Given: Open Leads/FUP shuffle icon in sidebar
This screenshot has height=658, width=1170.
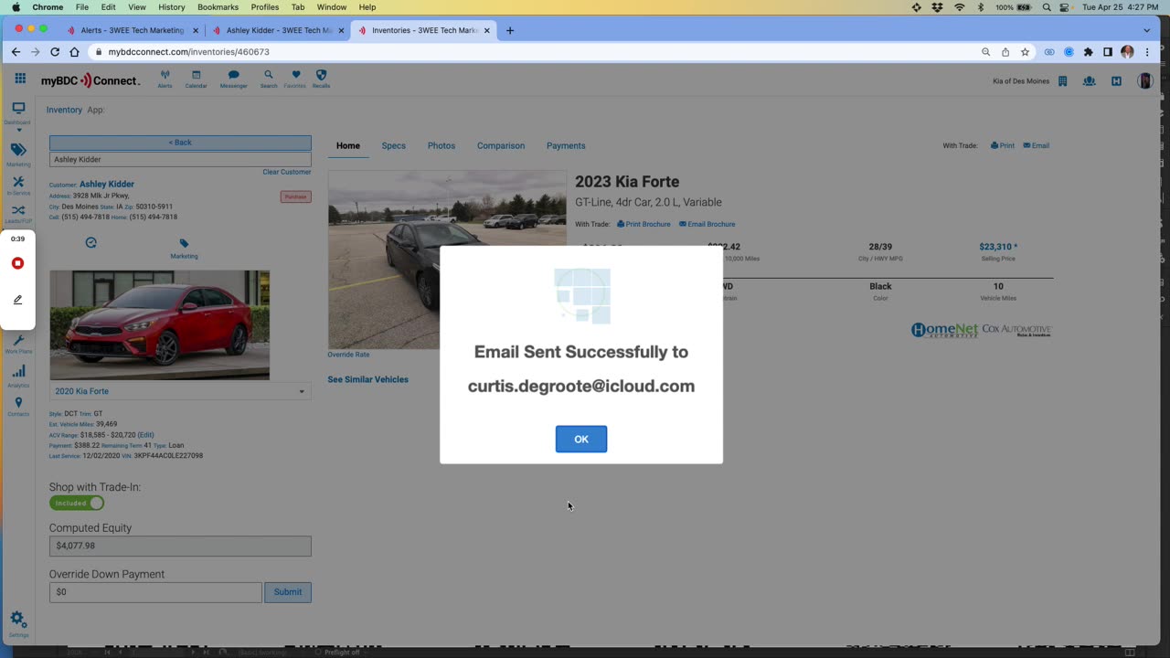Looking at the screenshot, I should [18, 214].
